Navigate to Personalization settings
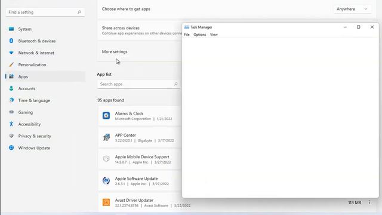The image size is (382, 215). (x=32, y=64)
